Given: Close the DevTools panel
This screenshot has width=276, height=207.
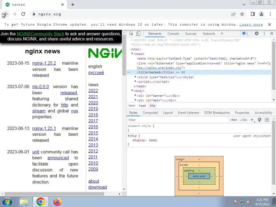Looking at the screenshot, I should coord(272,33).
